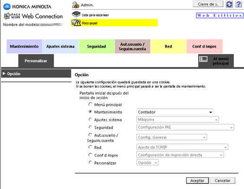The width and height of the screenshot is (244, 189).
Task: Select the Seguridad radio button
Action: click(x=90, y=127)
